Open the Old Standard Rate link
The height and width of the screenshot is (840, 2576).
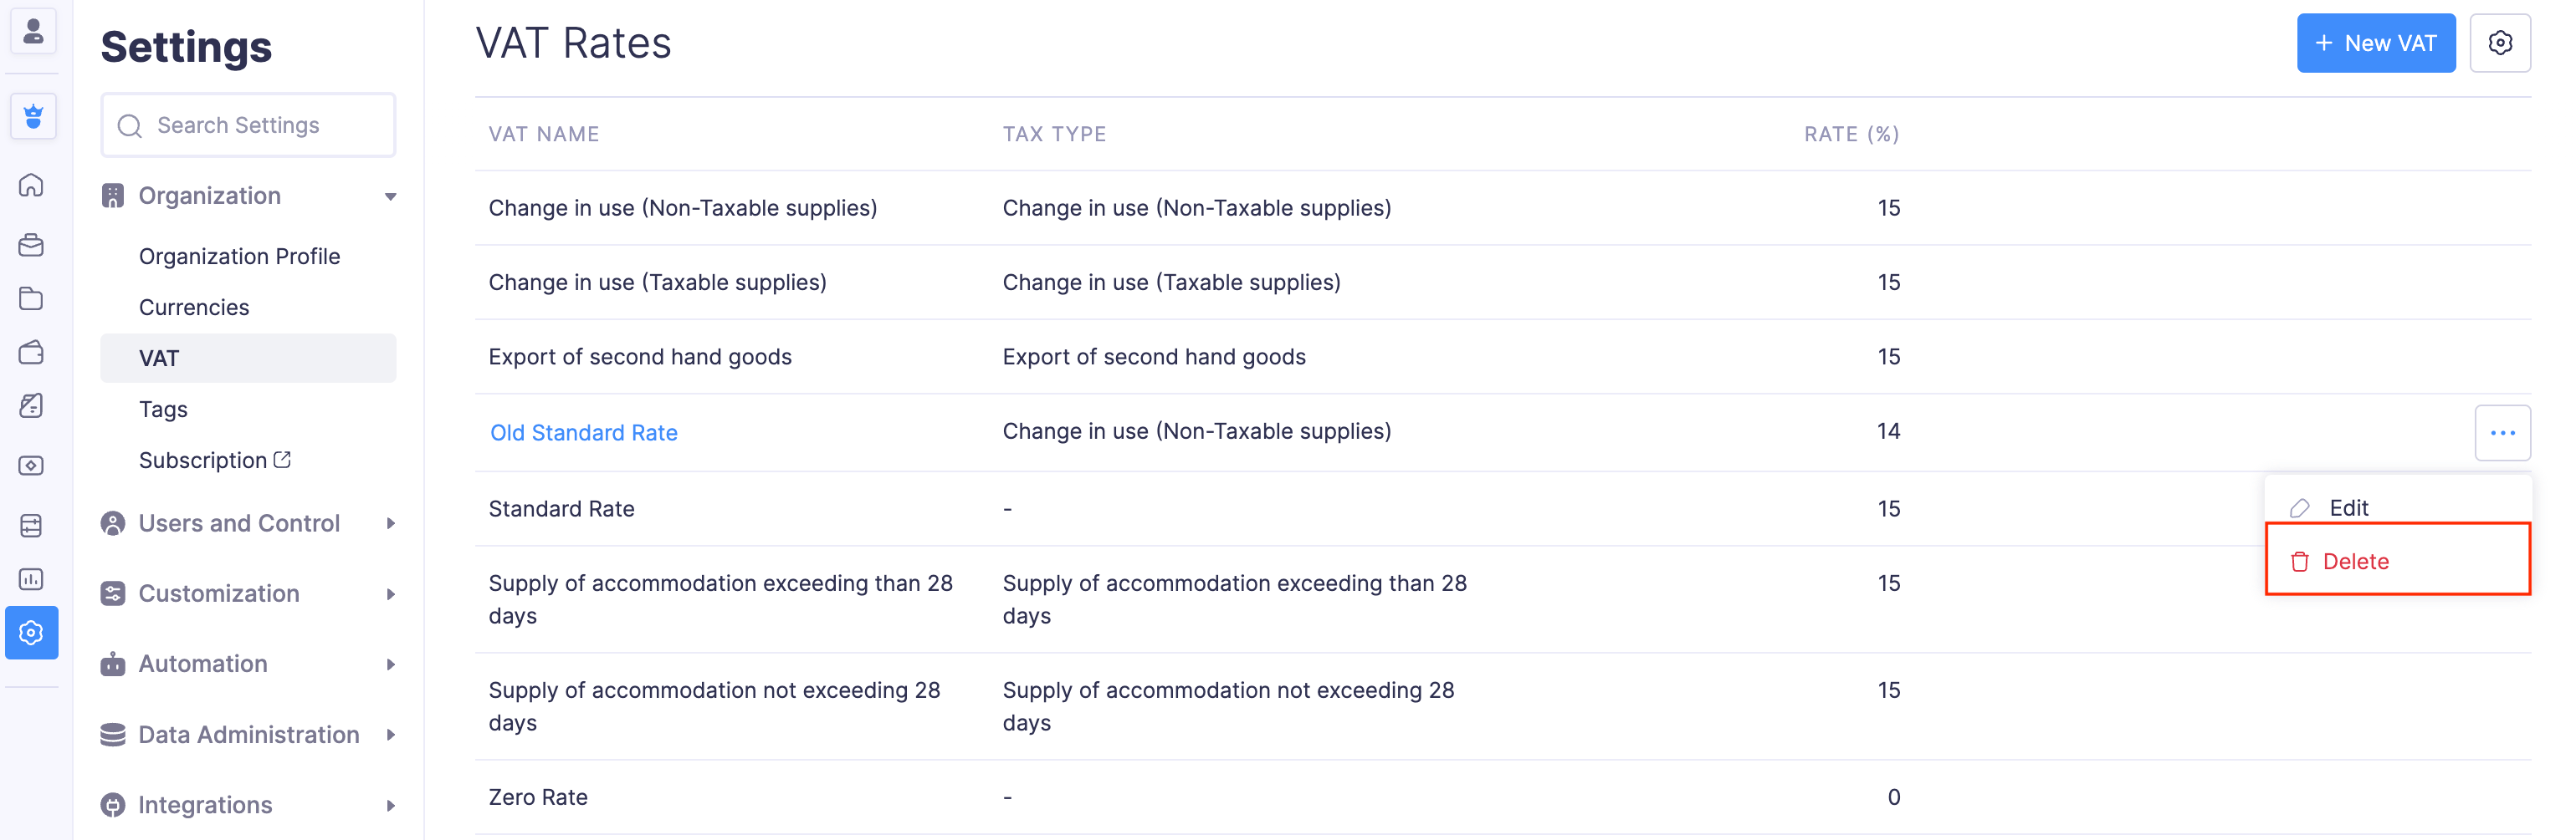[584, 432]
